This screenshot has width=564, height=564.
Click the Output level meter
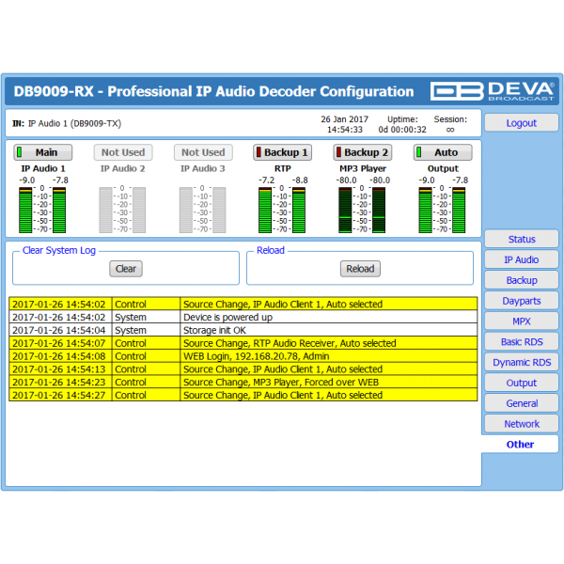442,210
